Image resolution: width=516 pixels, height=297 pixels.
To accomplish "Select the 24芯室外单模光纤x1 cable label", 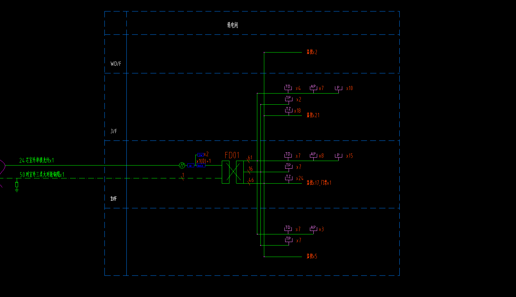I will [x=37, y=160].
